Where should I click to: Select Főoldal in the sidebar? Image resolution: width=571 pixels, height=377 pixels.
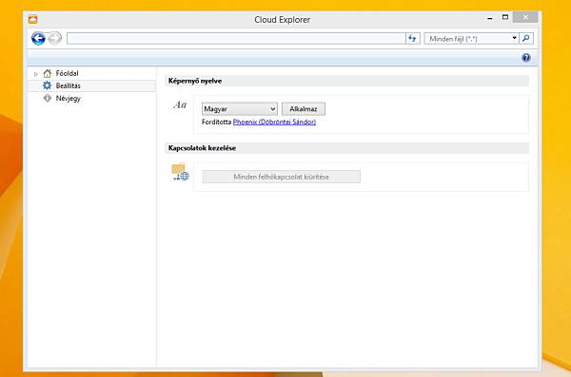click(x=67, y=73)
